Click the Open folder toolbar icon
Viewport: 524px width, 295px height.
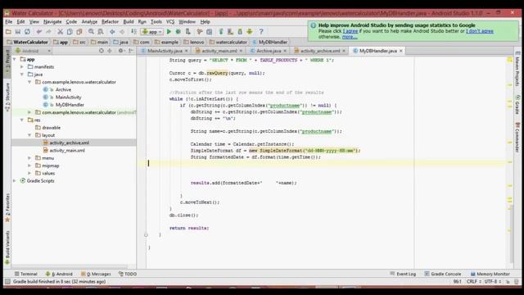[x=8, y=32]
